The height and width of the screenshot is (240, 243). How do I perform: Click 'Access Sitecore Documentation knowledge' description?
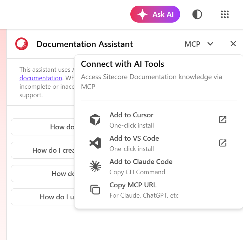pyautogui.click(x=152, y=82)
